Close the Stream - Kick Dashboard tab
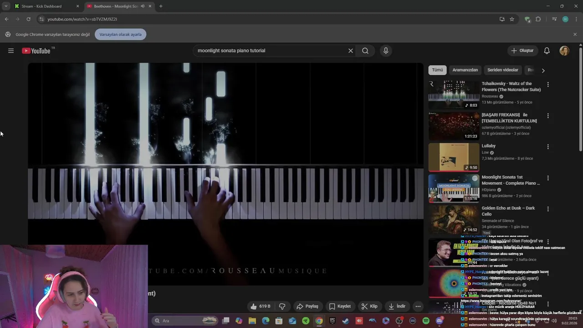This screenshot has width=583, height=328. (x=77, y=6)
